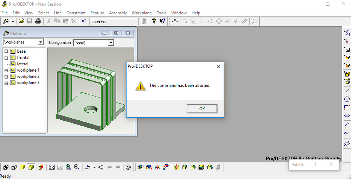351x179 pixels.
Task: Open the Workplane menu
Action: pyautogui.click(x=142, y=13)
